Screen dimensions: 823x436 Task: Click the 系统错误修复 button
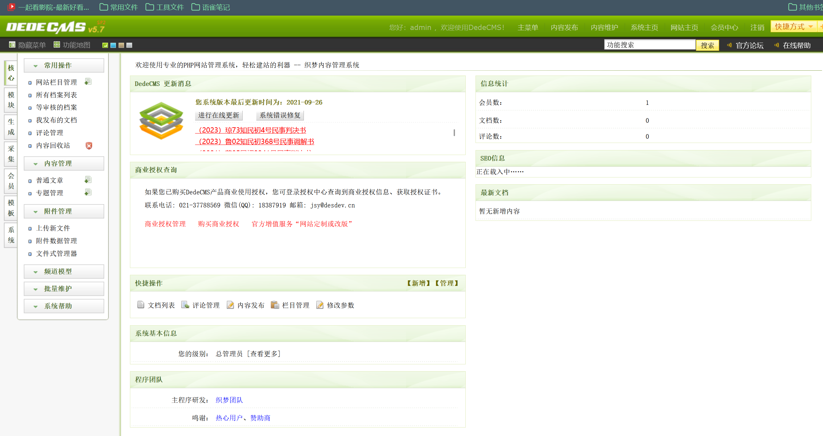[280, 115]
